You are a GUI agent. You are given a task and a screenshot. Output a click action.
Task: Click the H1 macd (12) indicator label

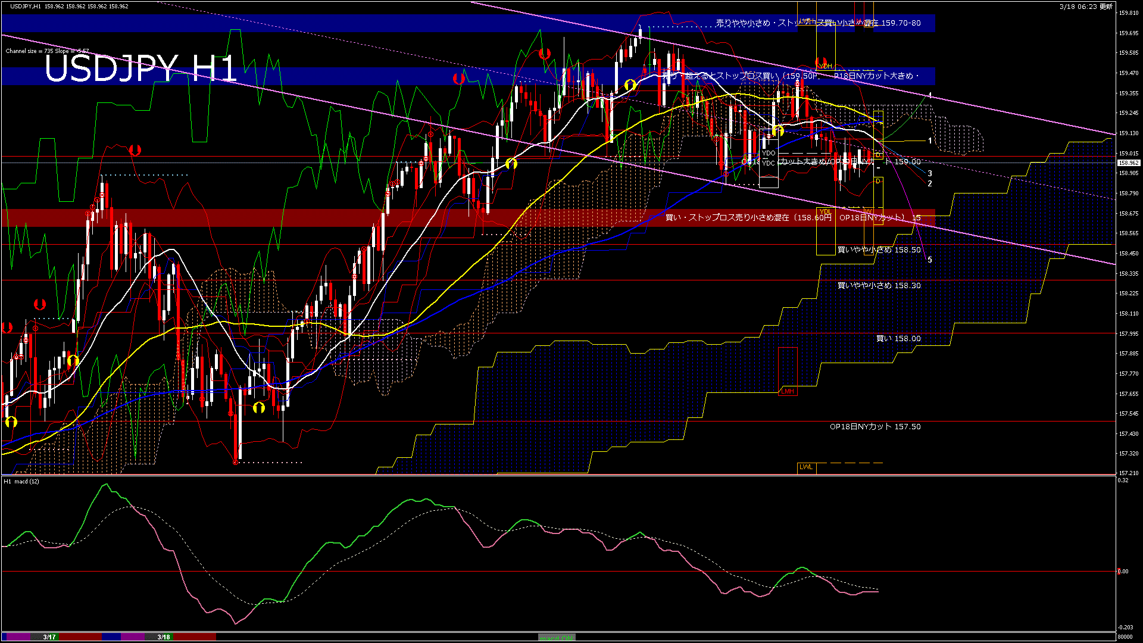[x=21, y=481]
